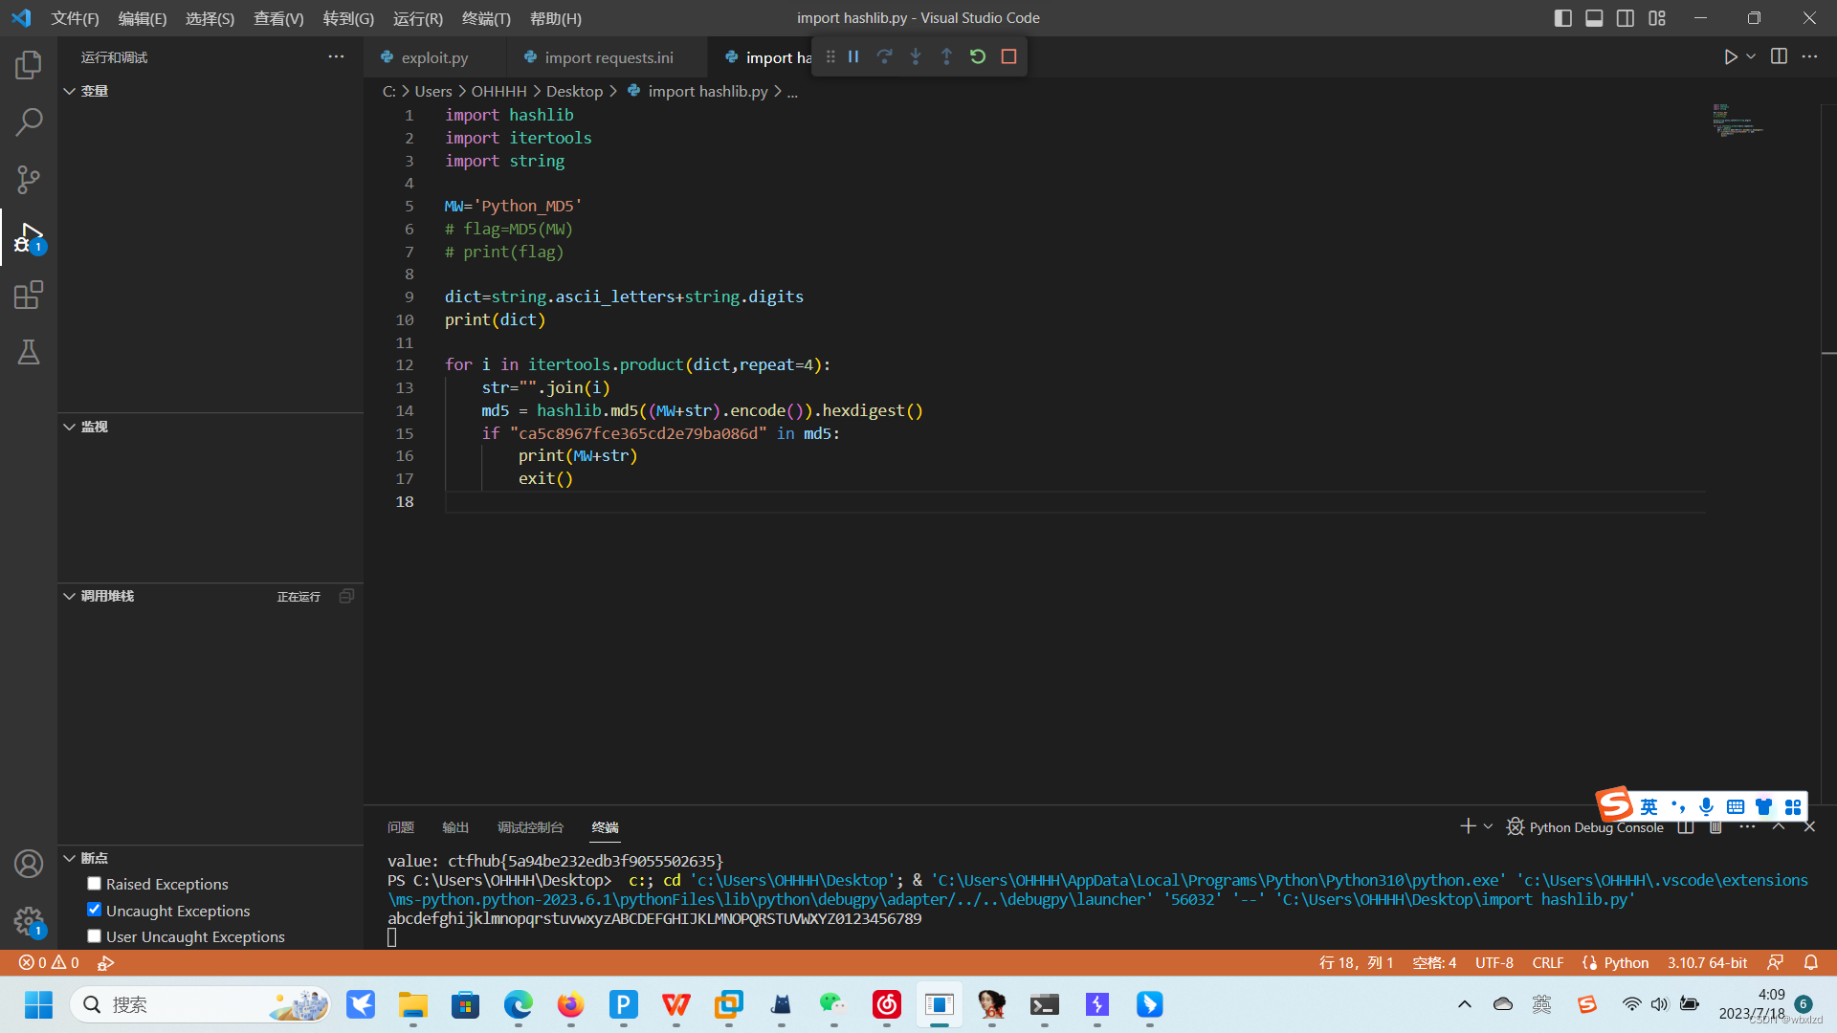Enable User Uncaught Exceptions checkbox

point(94,936)
